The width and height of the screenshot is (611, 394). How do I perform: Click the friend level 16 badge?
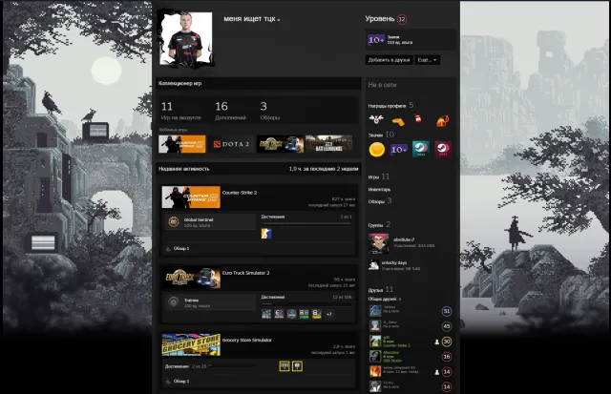[447, 356]
